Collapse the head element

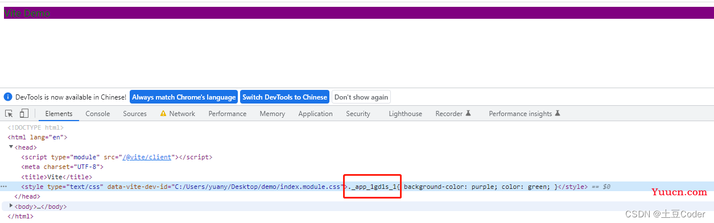11,147
